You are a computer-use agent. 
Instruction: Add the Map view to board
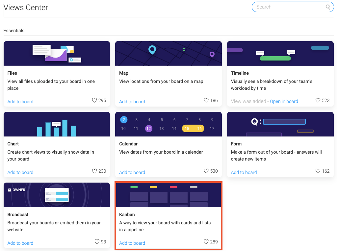[x=132, y=102]
